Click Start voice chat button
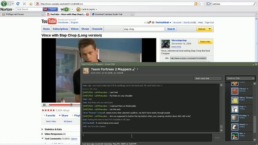The height and width of the screenshot is (145, 258). click(x=208, y=79)
